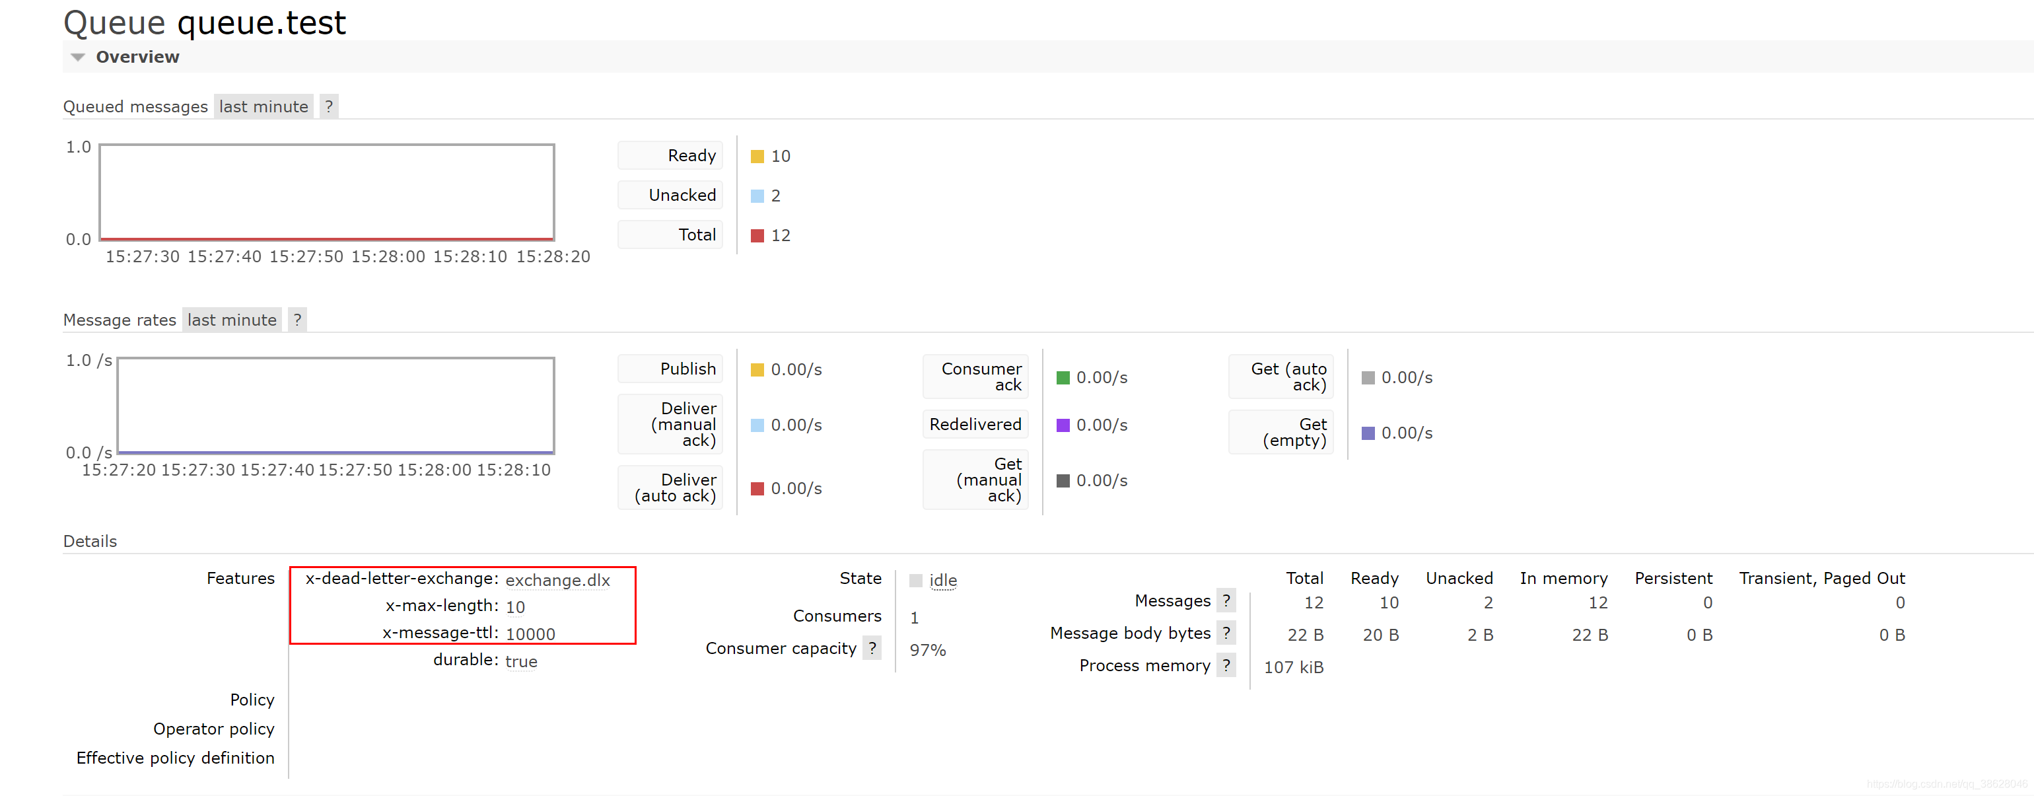The width and height of the screenshot is (2034, 796).
Task: Click the Messages help question mark
Action: point(1226,601)
